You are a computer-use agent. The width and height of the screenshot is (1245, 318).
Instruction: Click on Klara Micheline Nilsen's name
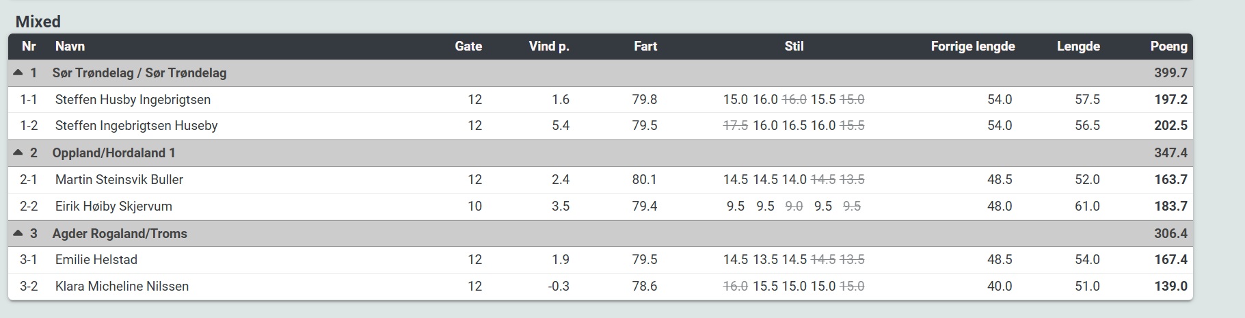(x=122, y=287)
